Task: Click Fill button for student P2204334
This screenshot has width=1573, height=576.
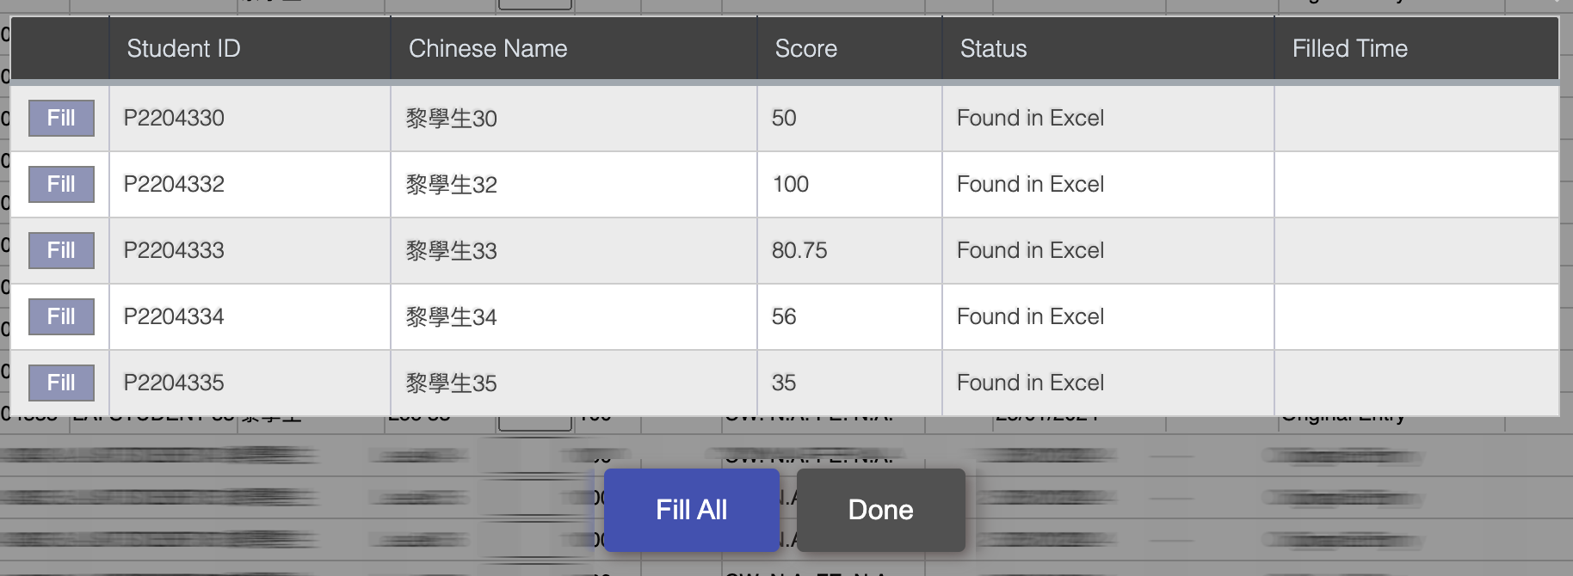Action: point(61,316)
